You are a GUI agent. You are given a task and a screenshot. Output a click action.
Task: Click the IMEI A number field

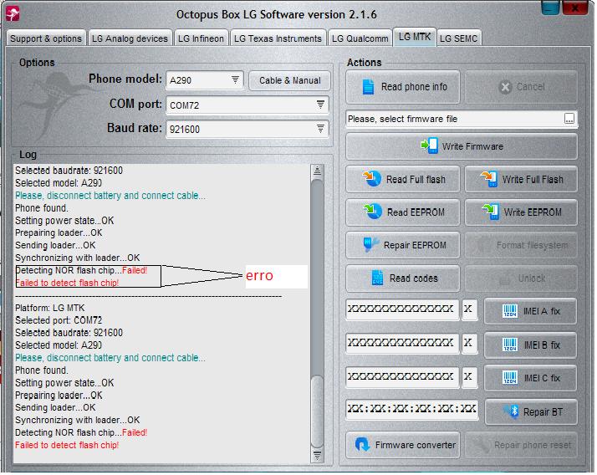(x=401, y=309)
